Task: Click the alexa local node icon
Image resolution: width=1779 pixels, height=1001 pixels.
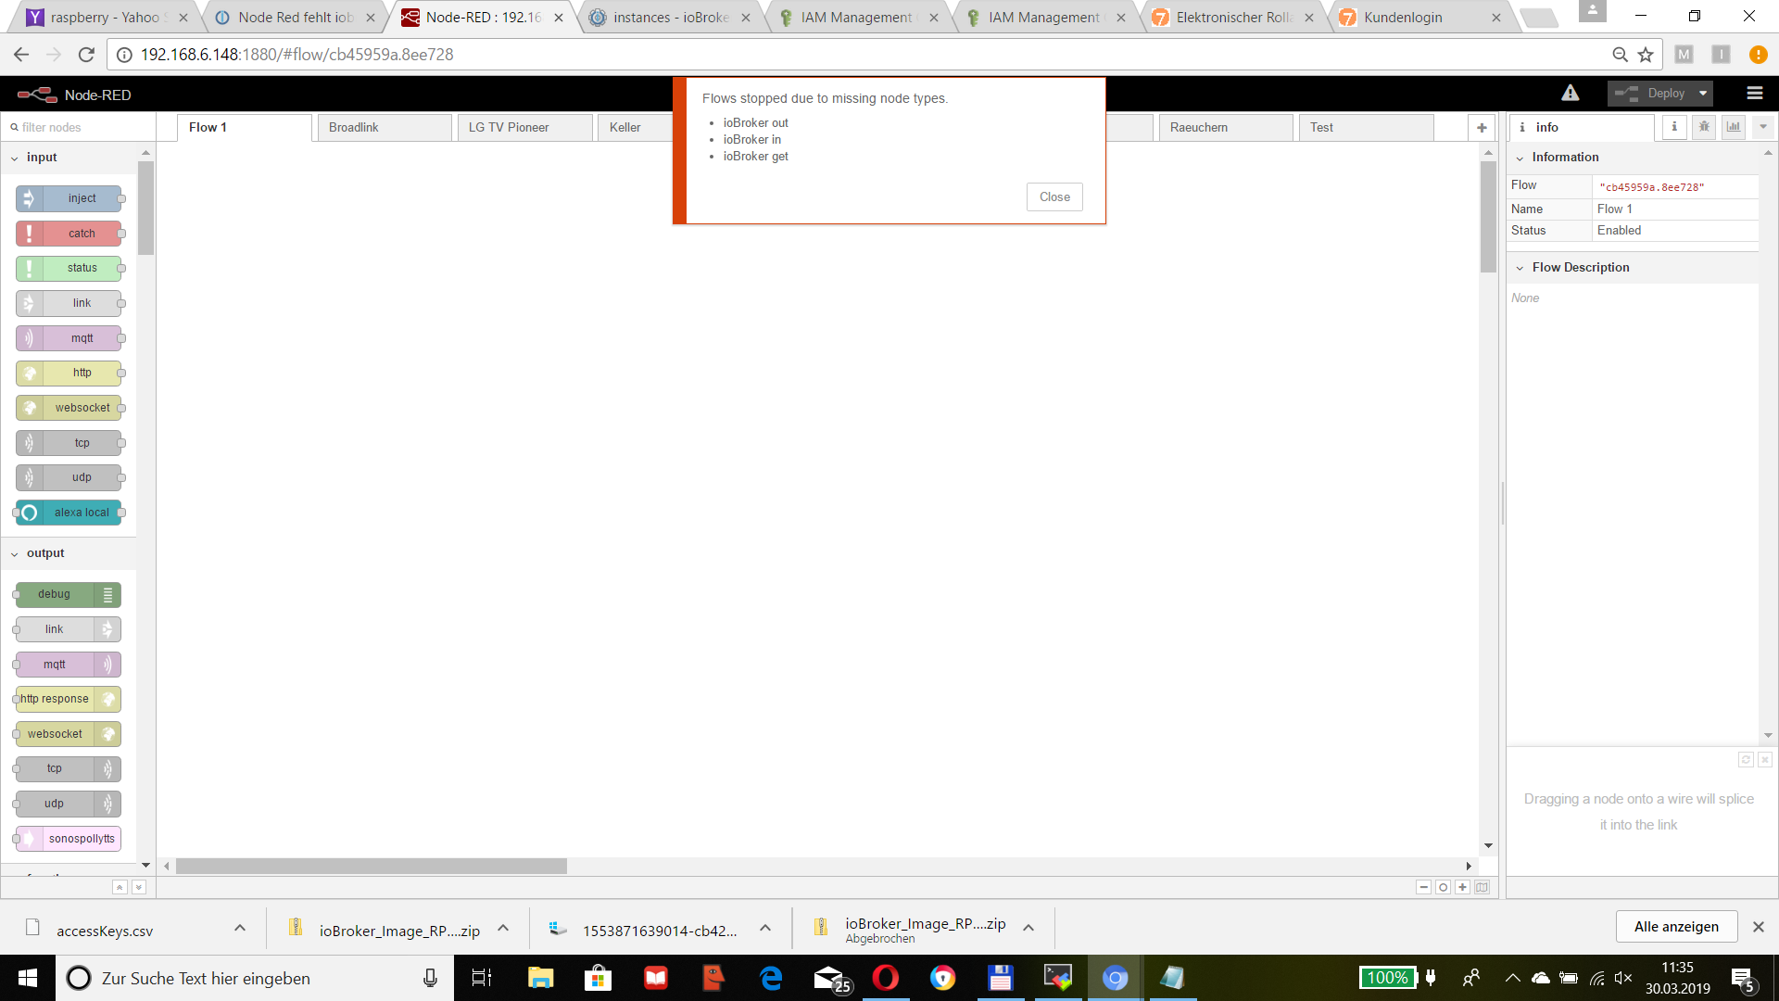Action: coord(31,511)
